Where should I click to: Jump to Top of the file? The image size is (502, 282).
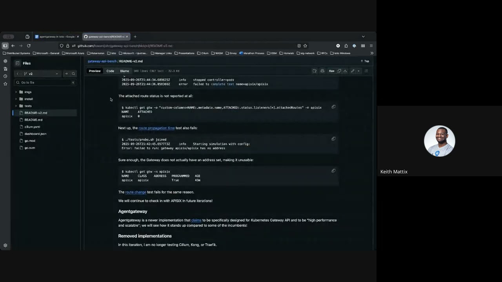pos(365,61)
